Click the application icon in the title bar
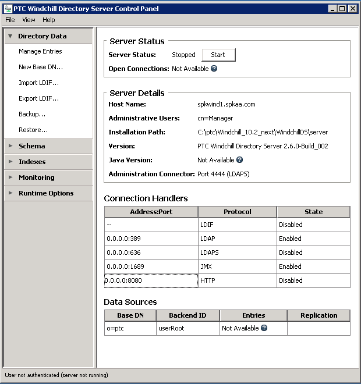Image resolution: width=361 pixels, height=384 pixels. [x=8, y=9]
